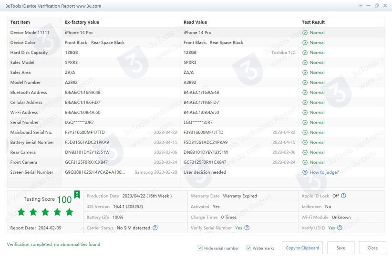
Task: Click the Test Result column header
Action: coord(313,22)
